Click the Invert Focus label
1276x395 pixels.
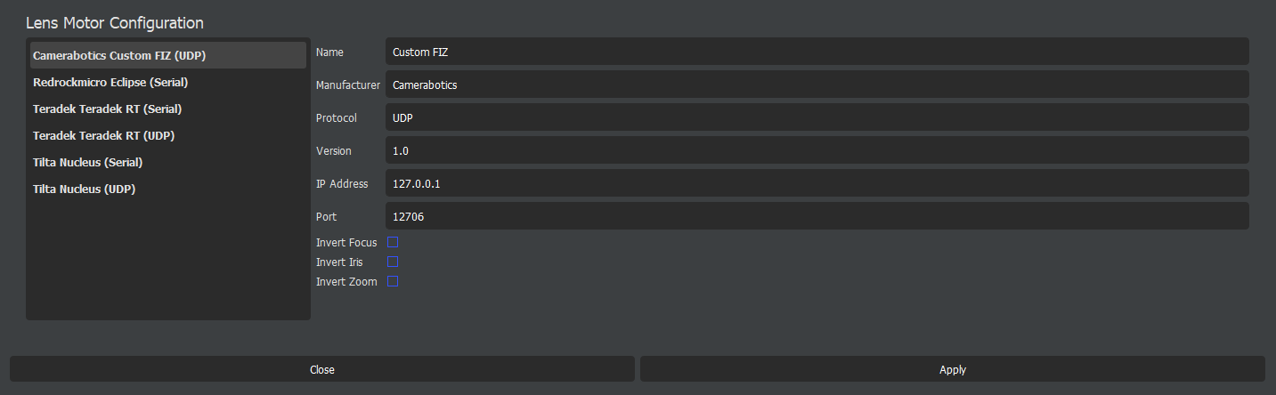click(346, 243)
